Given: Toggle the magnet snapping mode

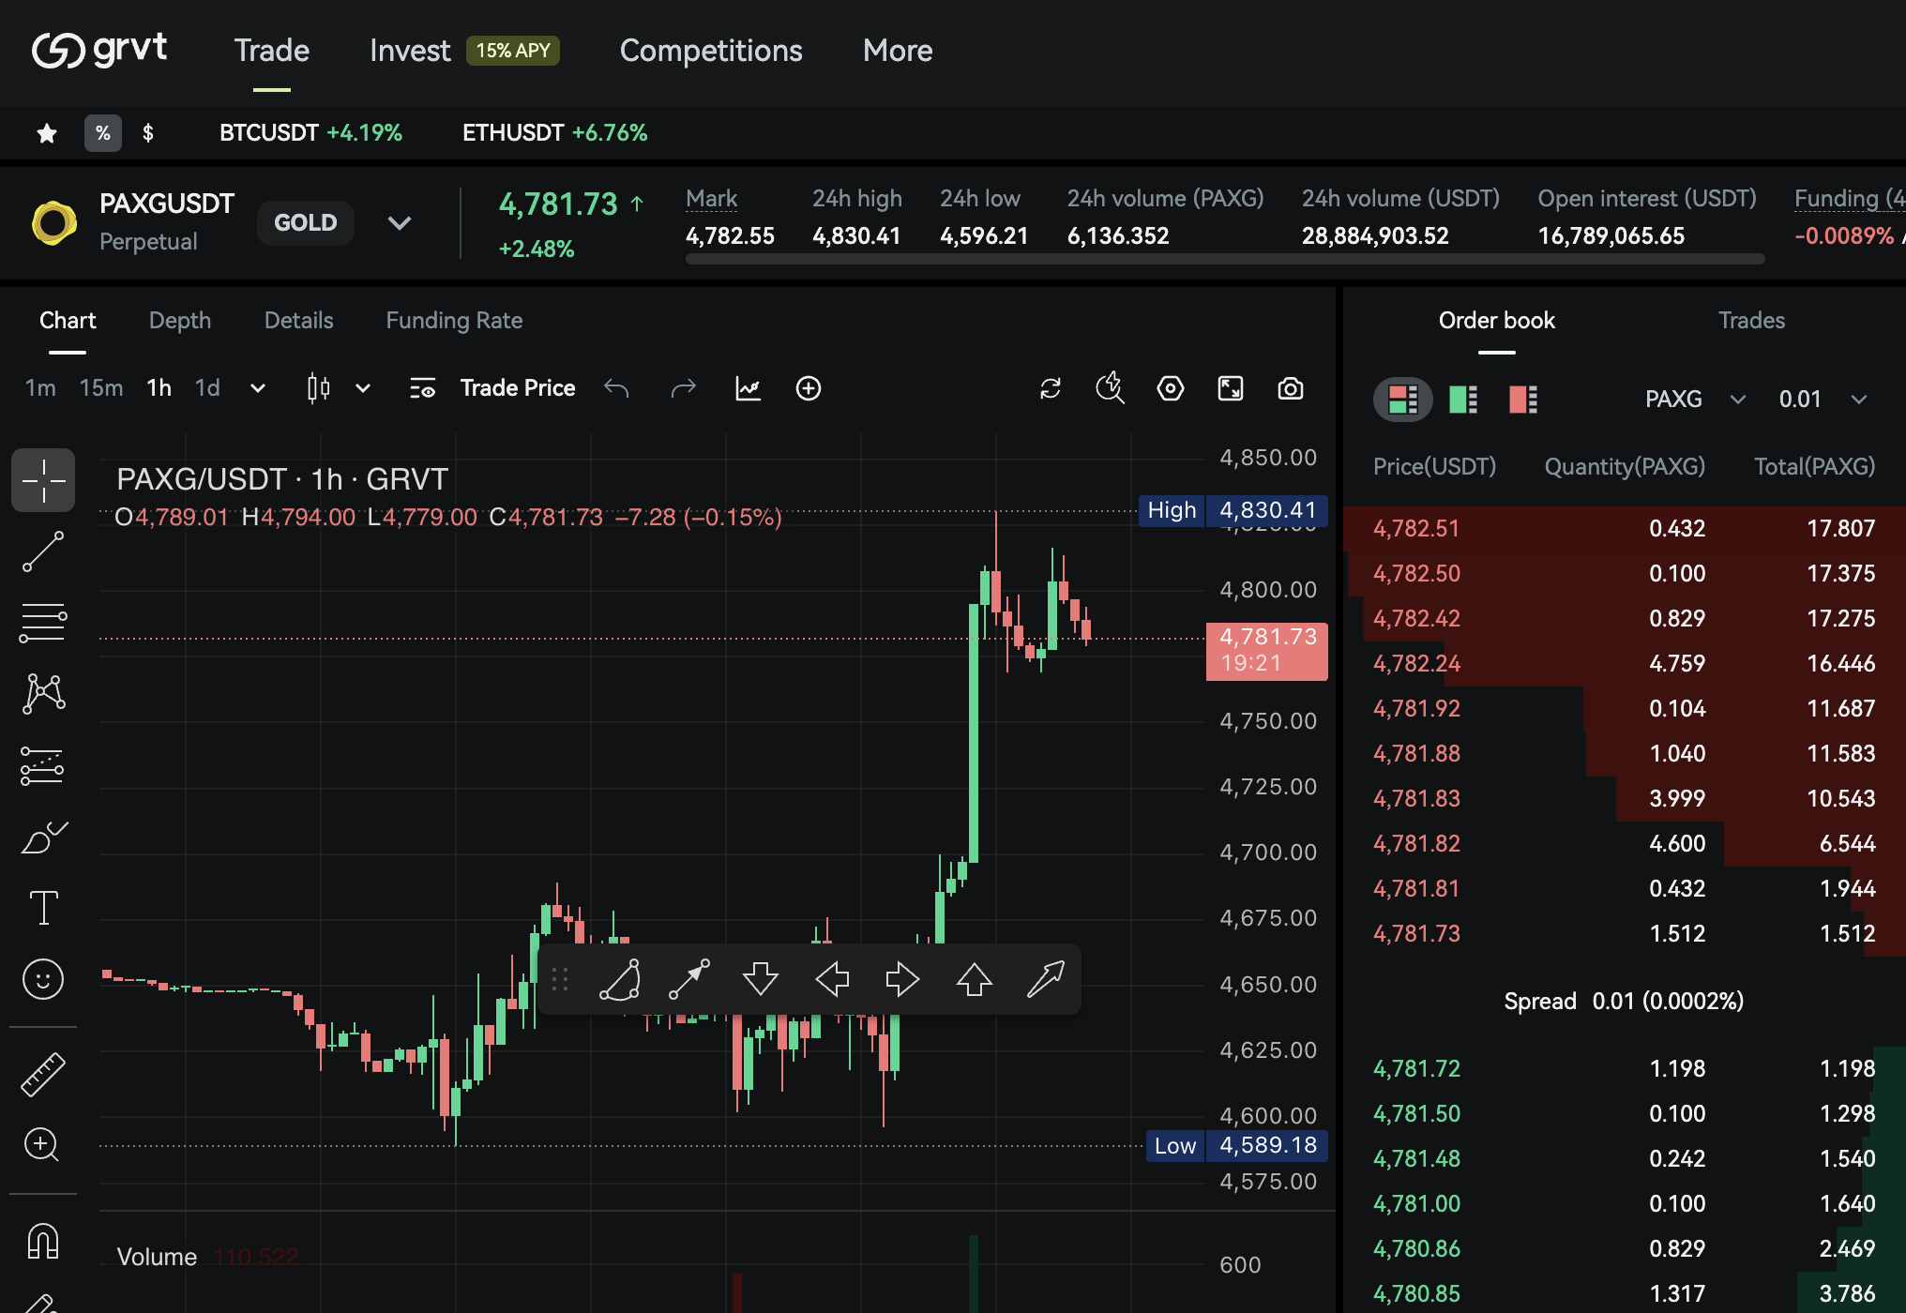Looking at the screenshot, I should point(43,1242).
